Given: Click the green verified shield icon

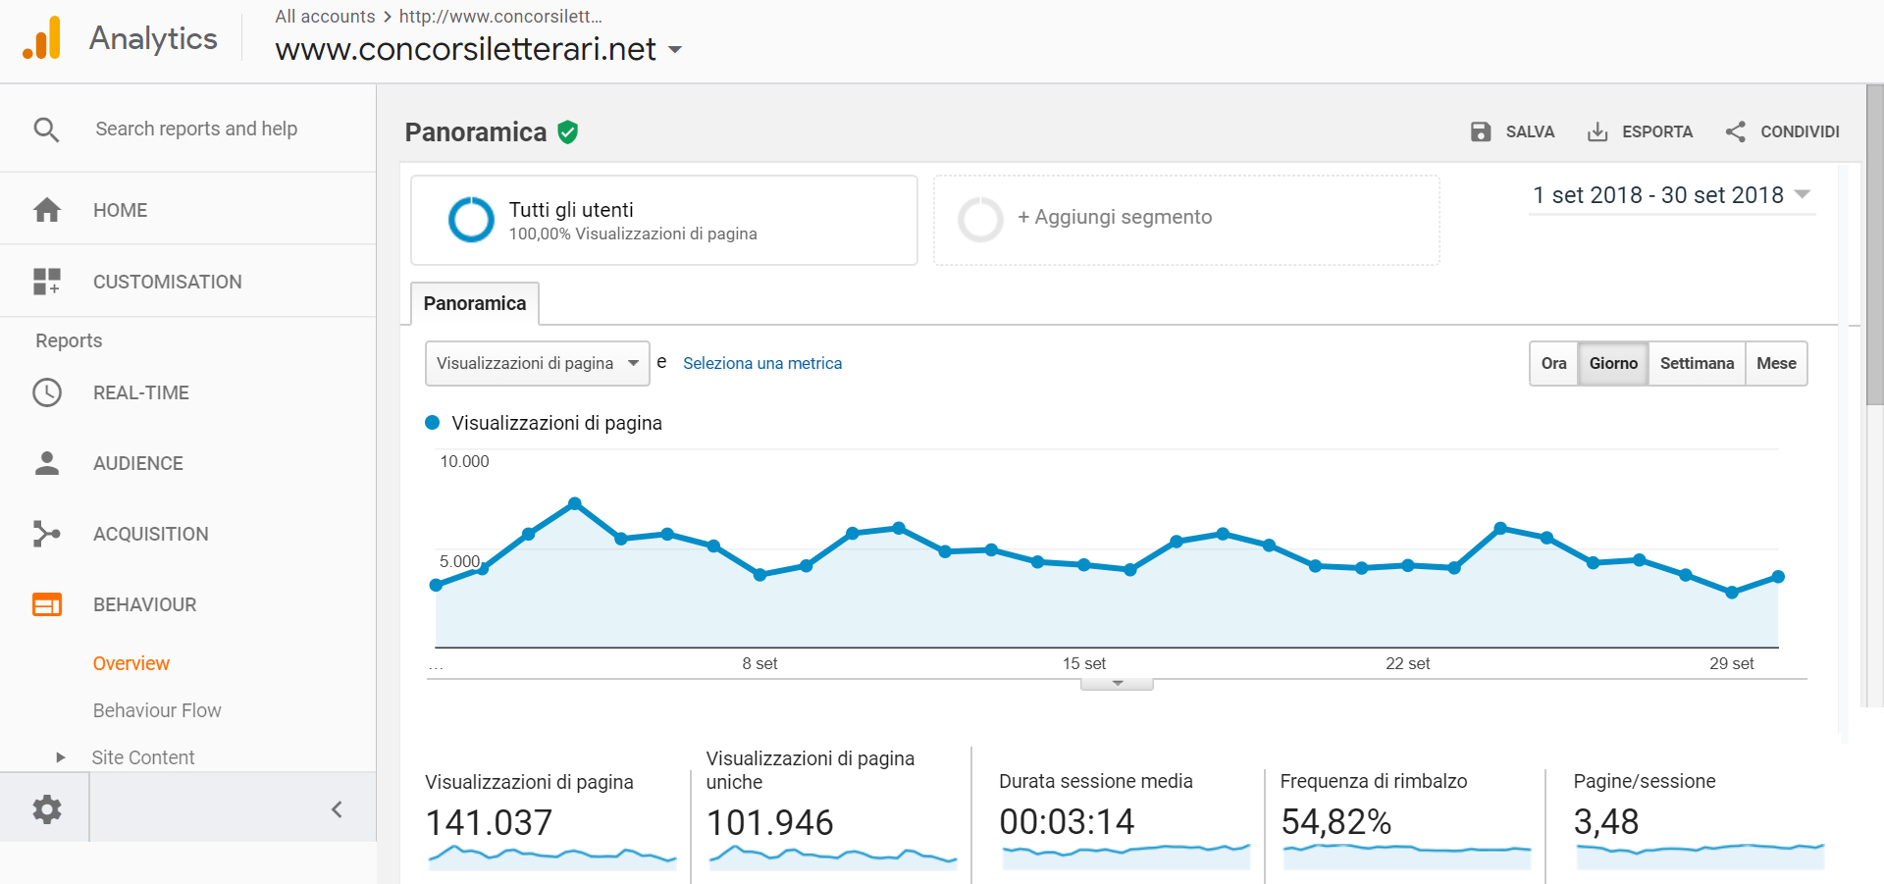Looking at the screenshot, I should (567, 132).
